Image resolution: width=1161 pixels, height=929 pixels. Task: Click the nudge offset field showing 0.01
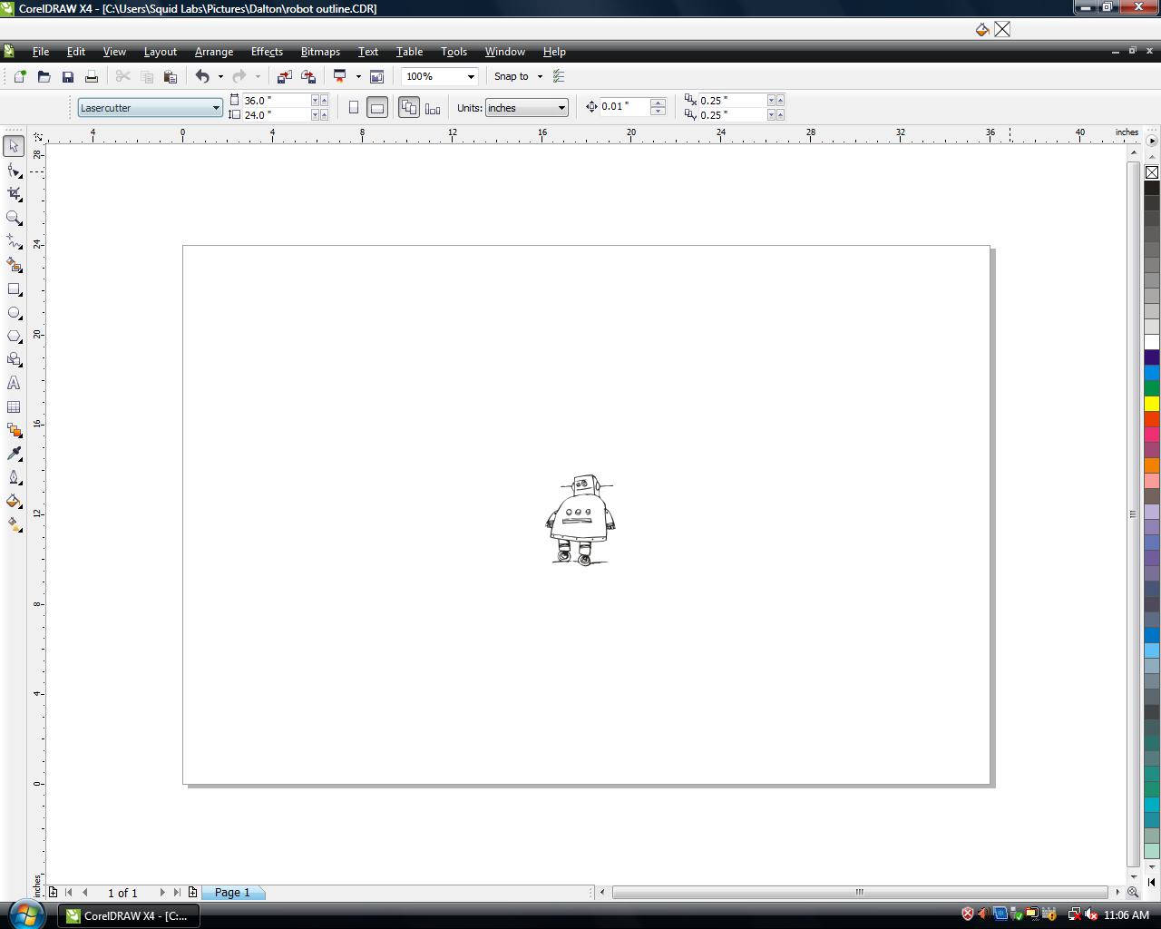625,107
